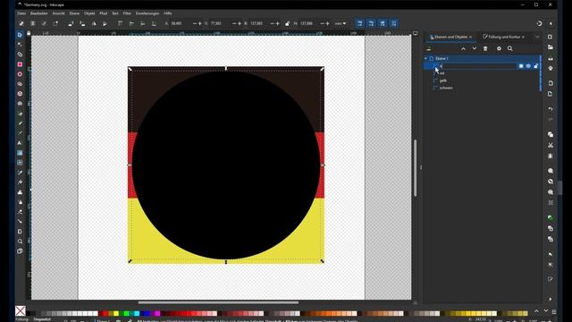Select the 'rot' object row
The width and height of the screenshot is (572, 322).
point(482,73)
